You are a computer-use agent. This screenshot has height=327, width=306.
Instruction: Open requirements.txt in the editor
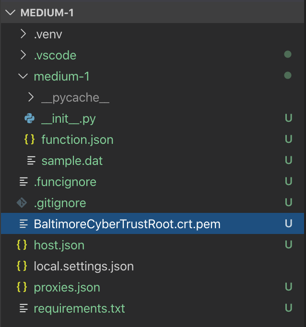(79, 308)
